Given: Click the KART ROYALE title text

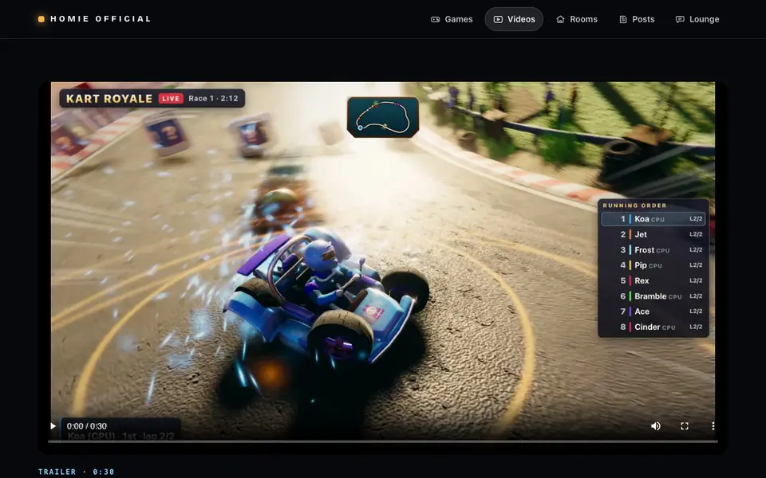Looking at the screenshot, I should (109, 99).
